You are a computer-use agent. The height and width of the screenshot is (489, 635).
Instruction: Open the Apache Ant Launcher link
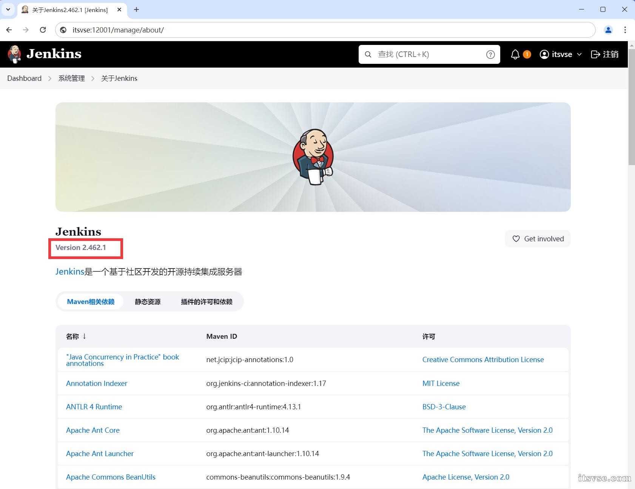(100, 454)
